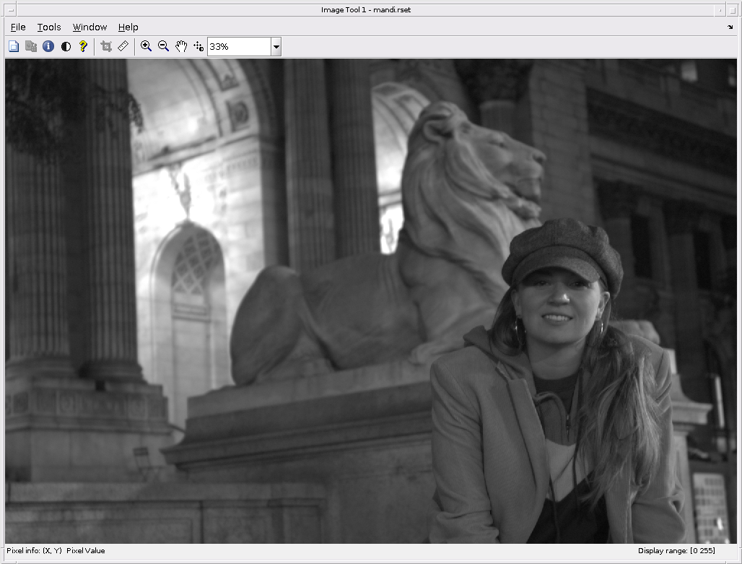
Task: Activate the Zoom Out magnifier tool
Action: point(163,46)
